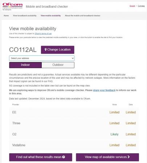Go to Home in navigation bar
Image resolution: width=147 pixels, height=163 pixels.
(6, 16)
